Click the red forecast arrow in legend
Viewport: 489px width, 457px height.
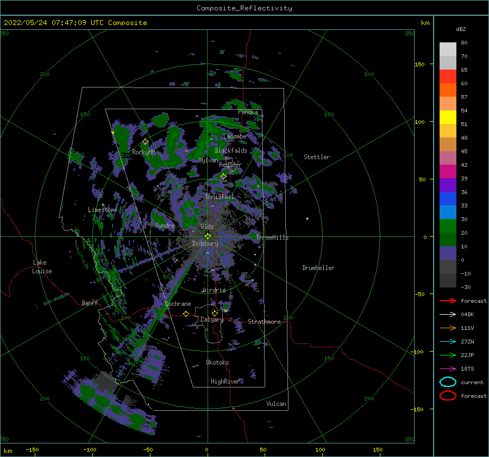click(x=448, y=301)
